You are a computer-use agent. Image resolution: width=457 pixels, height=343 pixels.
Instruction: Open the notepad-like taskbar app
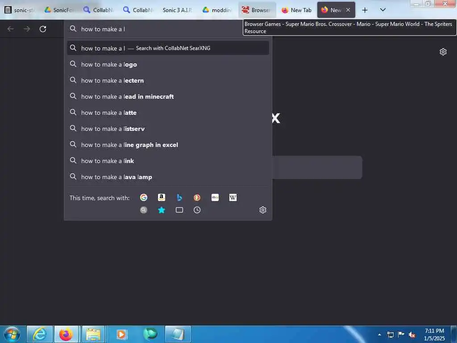pyautogui.click(x=178, y=334)
